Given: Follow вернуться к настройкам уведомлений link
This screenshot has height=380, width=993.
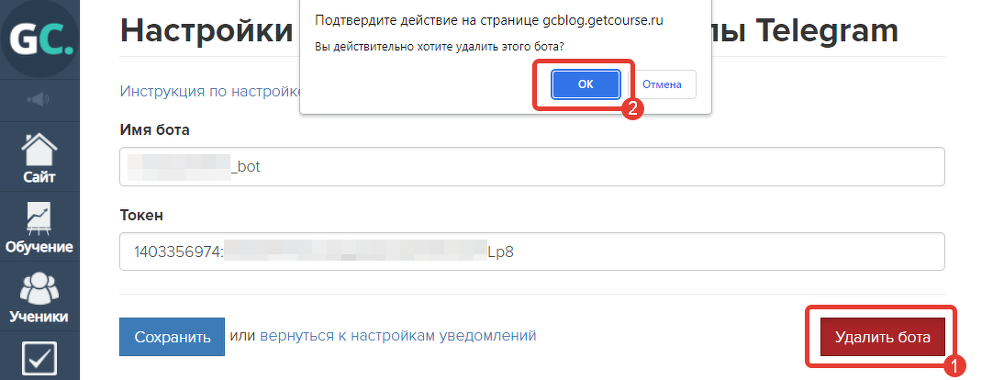Looking at the screenshot, I should (x=398, y=335).
